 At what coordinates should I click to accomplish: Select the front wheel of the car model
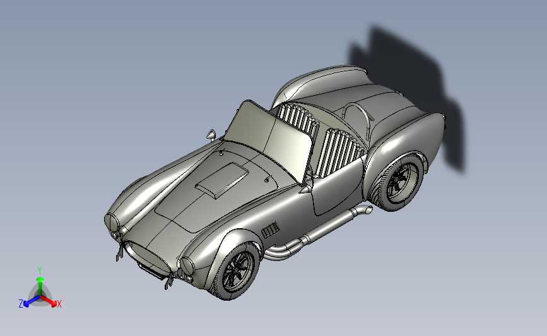pyautogui.click(x=236, y=272)
